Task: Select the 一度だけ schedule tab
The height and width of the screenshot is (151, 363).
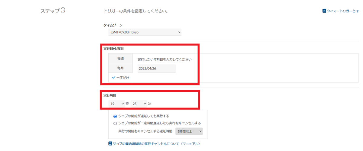Action: 121,78
